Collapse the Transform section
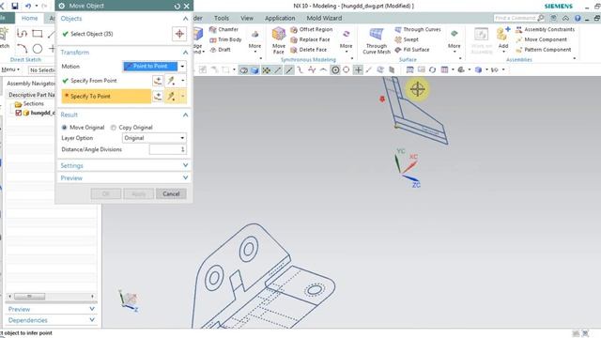 (186, 53)
